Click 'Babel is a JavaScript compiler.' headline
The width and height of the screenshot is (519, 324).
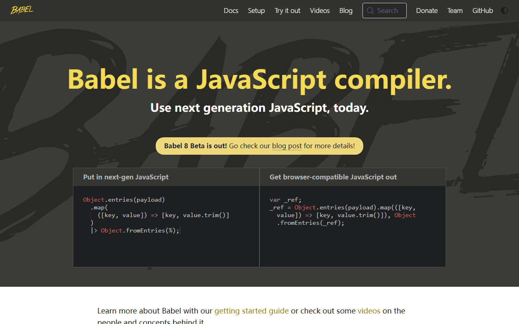(x=259, y=79)
